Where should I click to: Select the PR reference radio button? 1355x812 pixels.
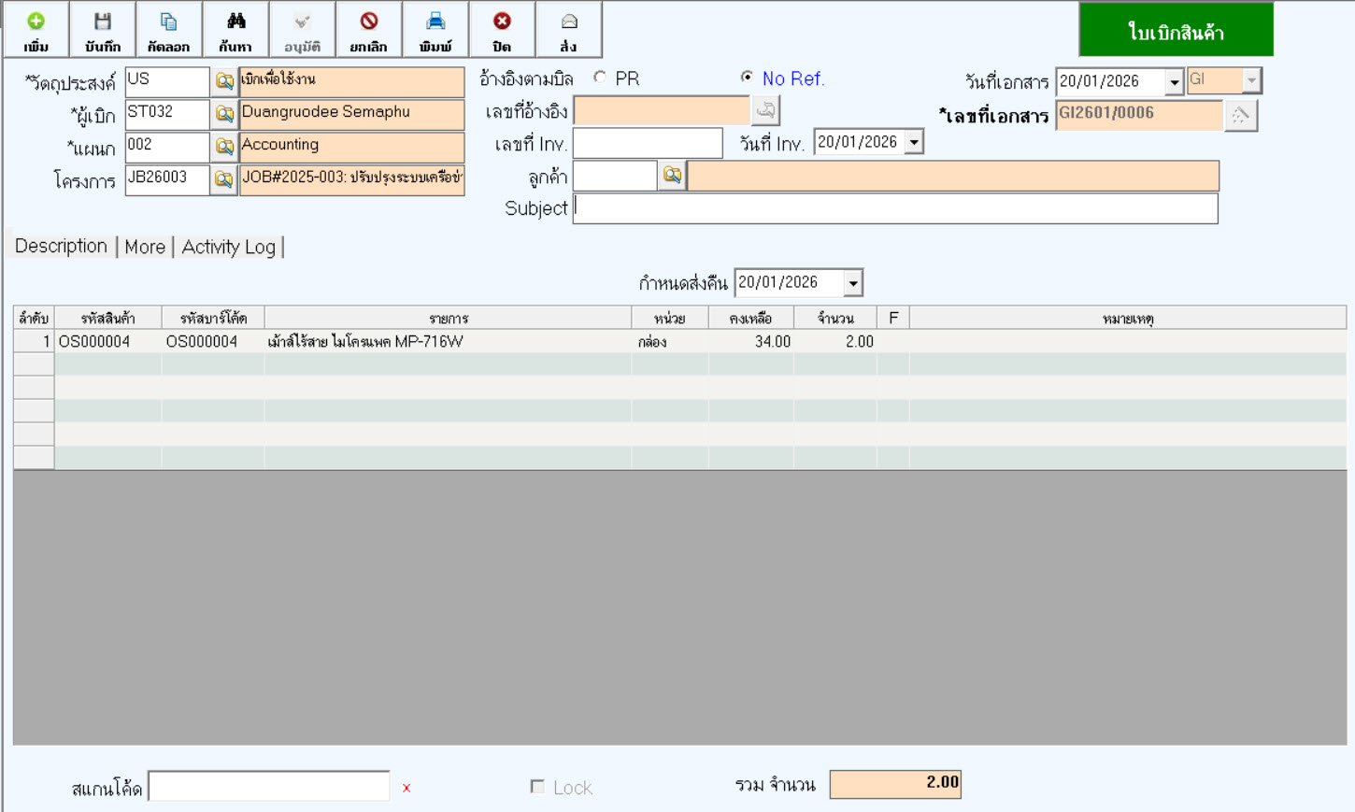[x=600, y=78]
